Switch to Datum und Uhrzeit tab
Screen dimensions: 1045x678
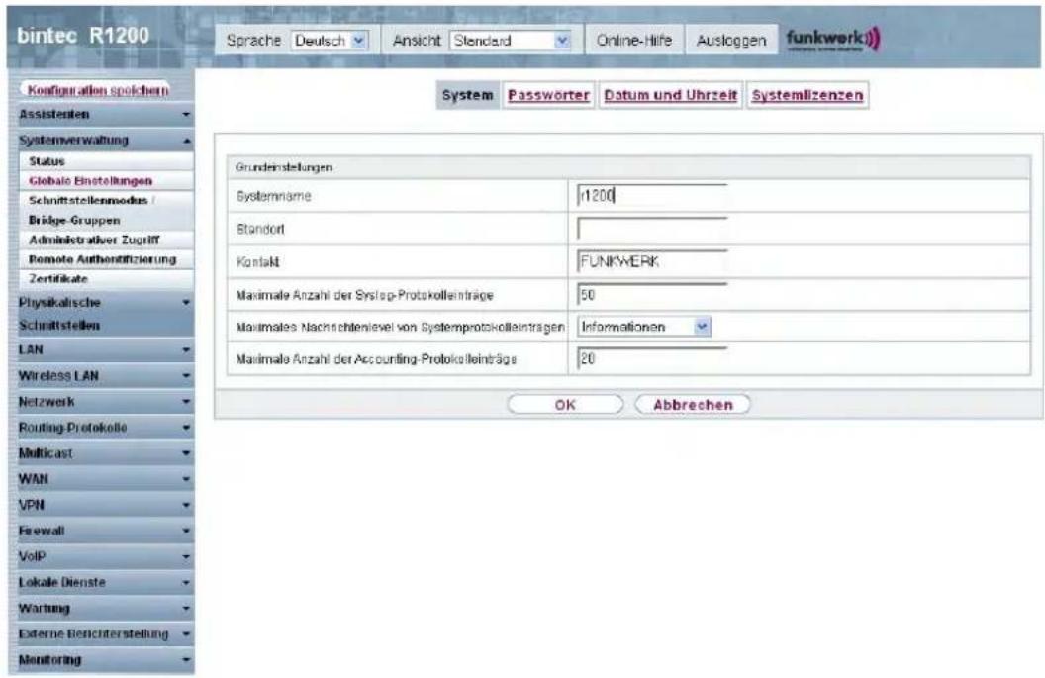(x=671, y=95)
